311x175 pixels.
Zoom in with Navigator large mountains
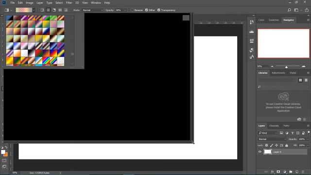point(303,66)
